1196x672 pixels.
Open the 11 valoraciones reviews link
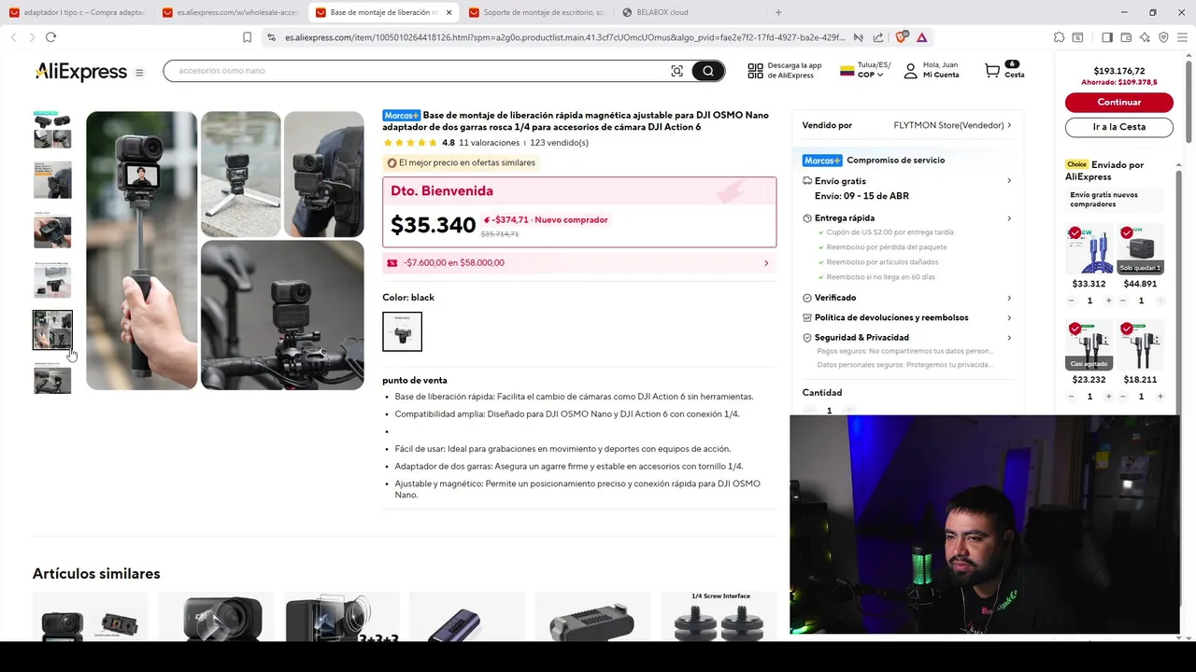click(489, 143)
